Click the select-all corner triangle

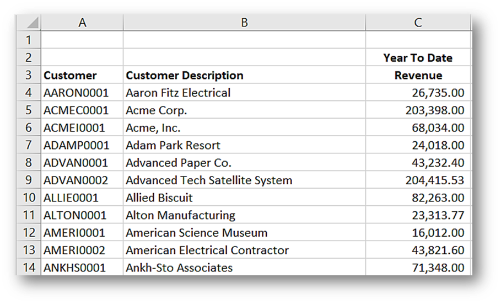(33, 24)
